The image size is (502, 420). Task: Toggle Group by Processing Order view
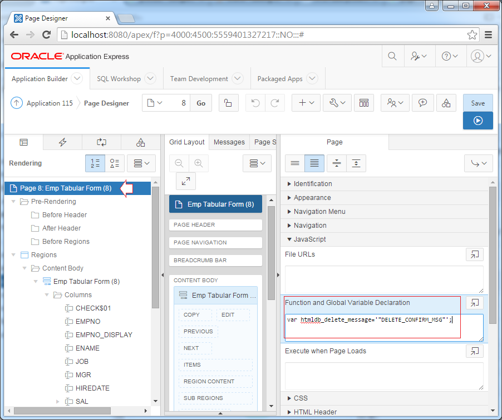tap(95, 163)
